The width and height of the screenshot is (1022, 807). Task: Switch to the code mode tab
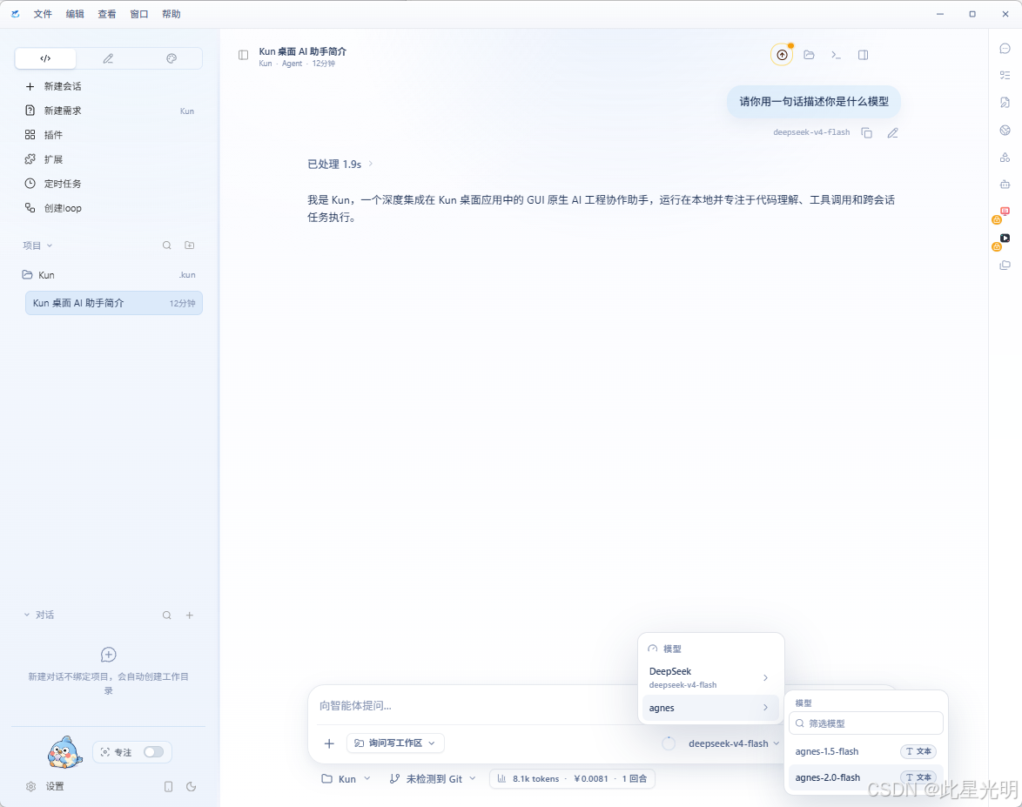45,58
